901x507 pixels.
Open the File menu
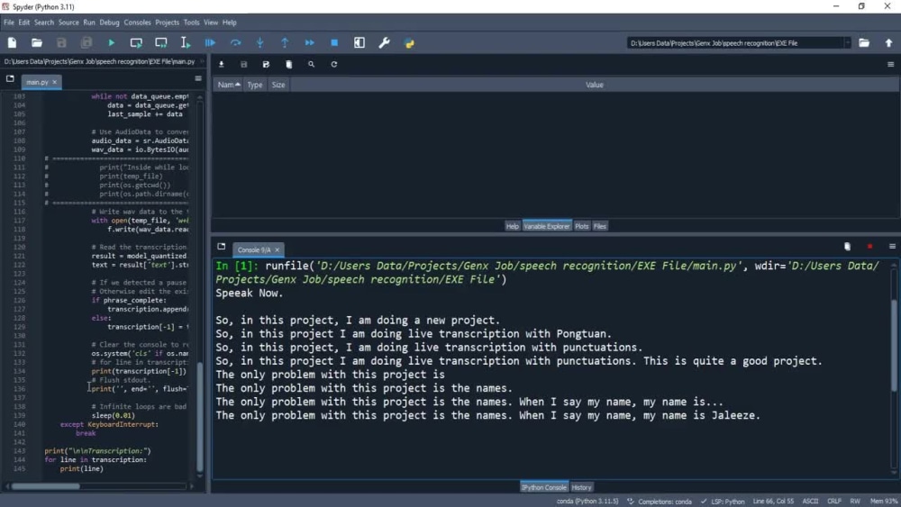tap(9, 23)
